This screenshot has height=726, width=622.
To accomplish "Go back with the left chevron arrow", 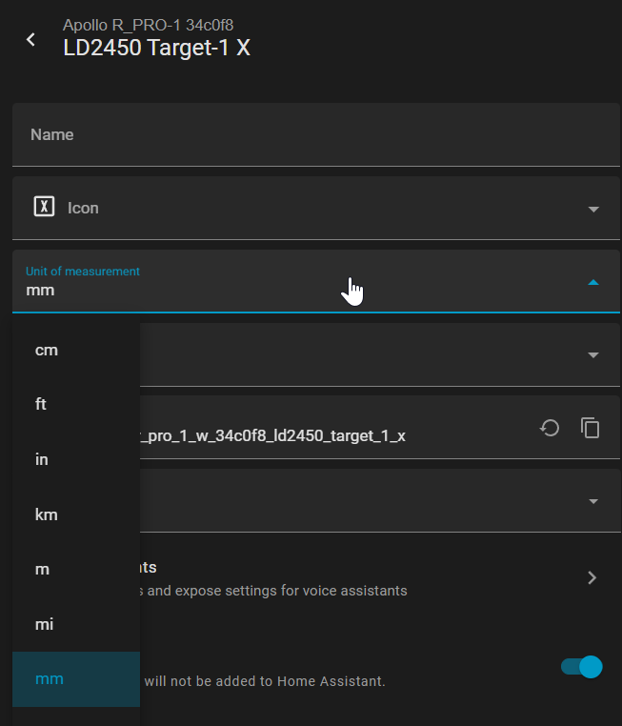I will pyautogui.click(x=31, y=39).
